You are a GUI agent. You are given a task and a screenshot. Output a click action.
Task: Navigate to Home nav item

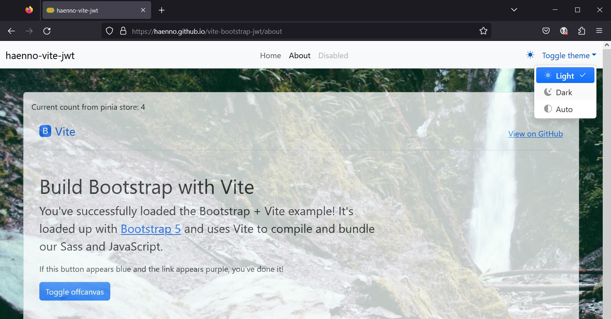[x=270, y=55]
